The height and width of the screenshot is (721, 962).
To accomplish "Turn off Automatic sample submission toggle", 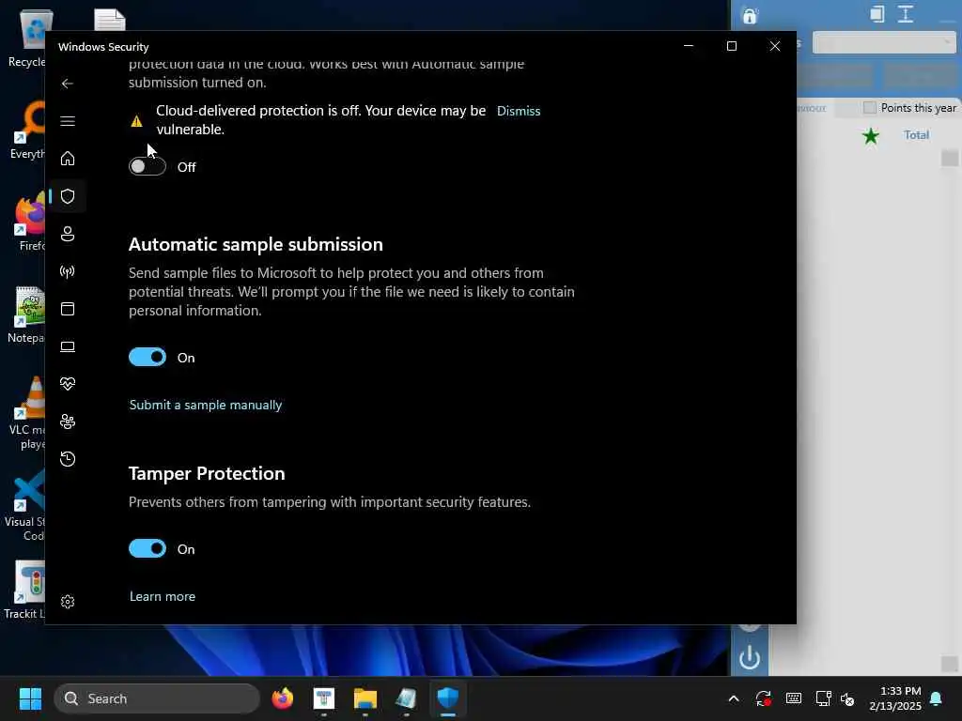I will [147, 357].
